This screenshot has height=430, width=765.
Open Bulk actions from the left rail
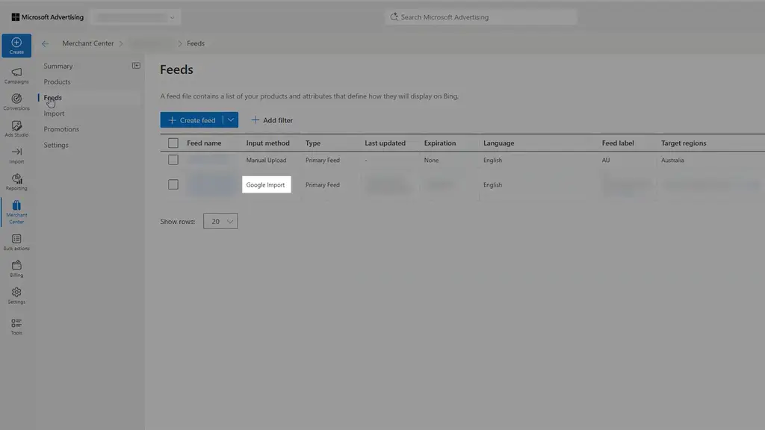tap(16, 242)
